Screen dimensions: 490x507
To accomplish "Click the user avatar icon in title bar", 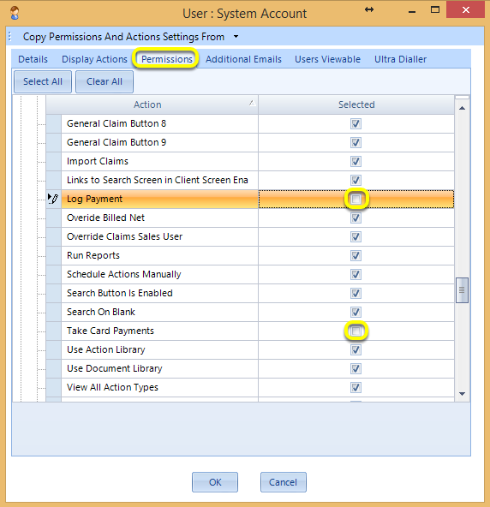I will [15, 13].
